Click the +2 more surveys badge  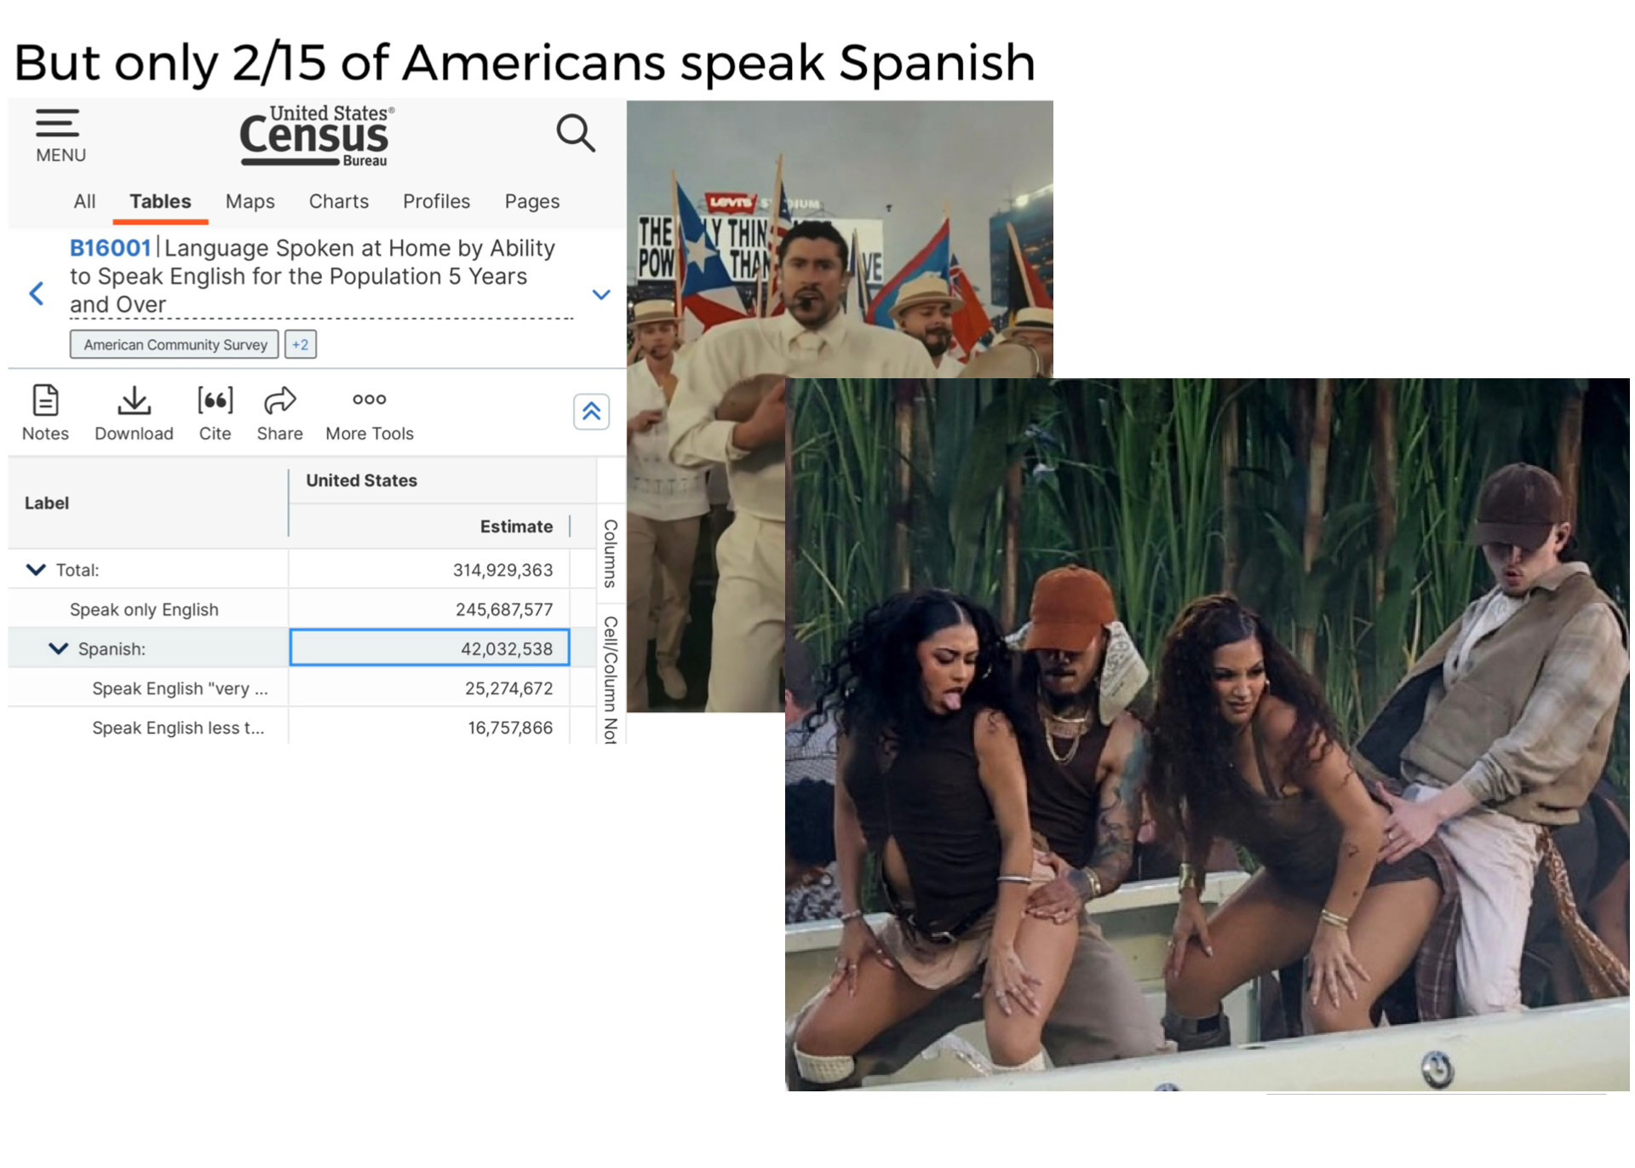coord(300,344)
